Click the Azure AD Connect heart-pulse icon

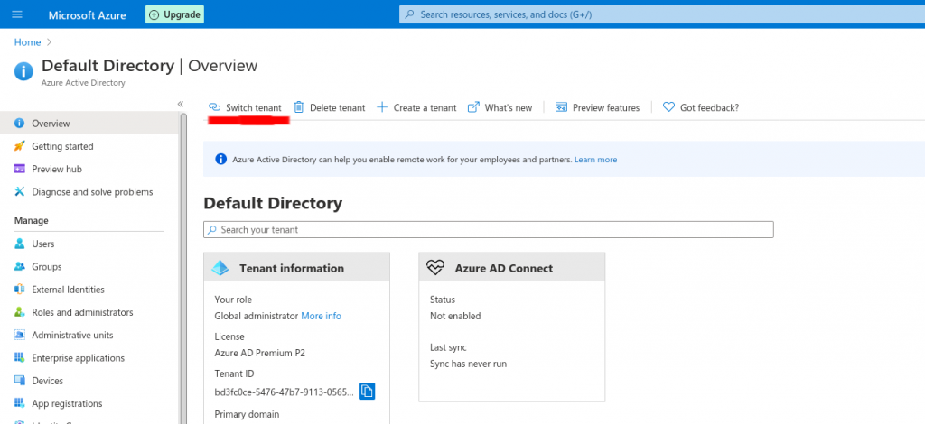(434, 268)
